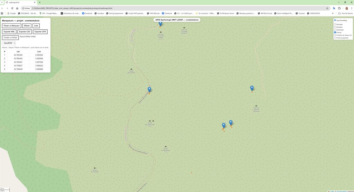Open the Google Translate icon in address bar
Image resolution: width=354 pixels, height=192 pixels.
pyautogui.click(x=334, y=8)
